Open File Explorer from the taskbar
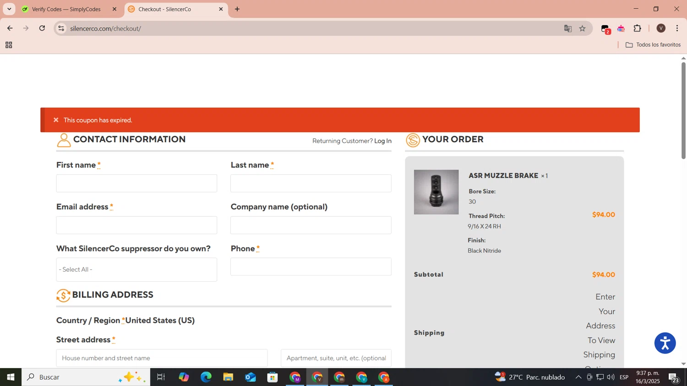The width and height of the screenshot is (687, 386). pyautogui.click(x=228, y=377)
